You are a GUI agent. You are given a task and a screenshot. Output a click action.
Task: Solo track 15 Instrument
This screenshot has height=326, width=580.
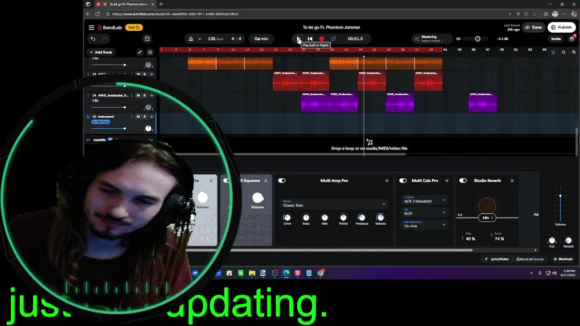click(145, 117)
